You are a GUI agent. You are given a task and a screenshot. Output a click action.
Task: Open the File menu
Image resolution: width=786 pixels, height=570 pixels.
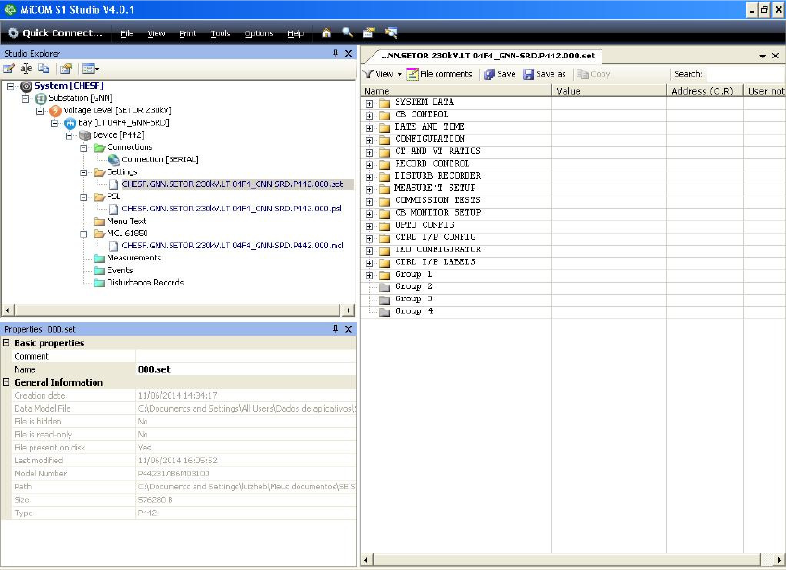127,33
